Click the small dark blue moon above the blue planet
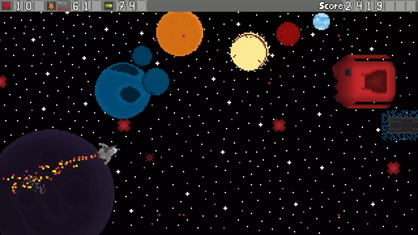The image size is (418, 235). point(142,56)
